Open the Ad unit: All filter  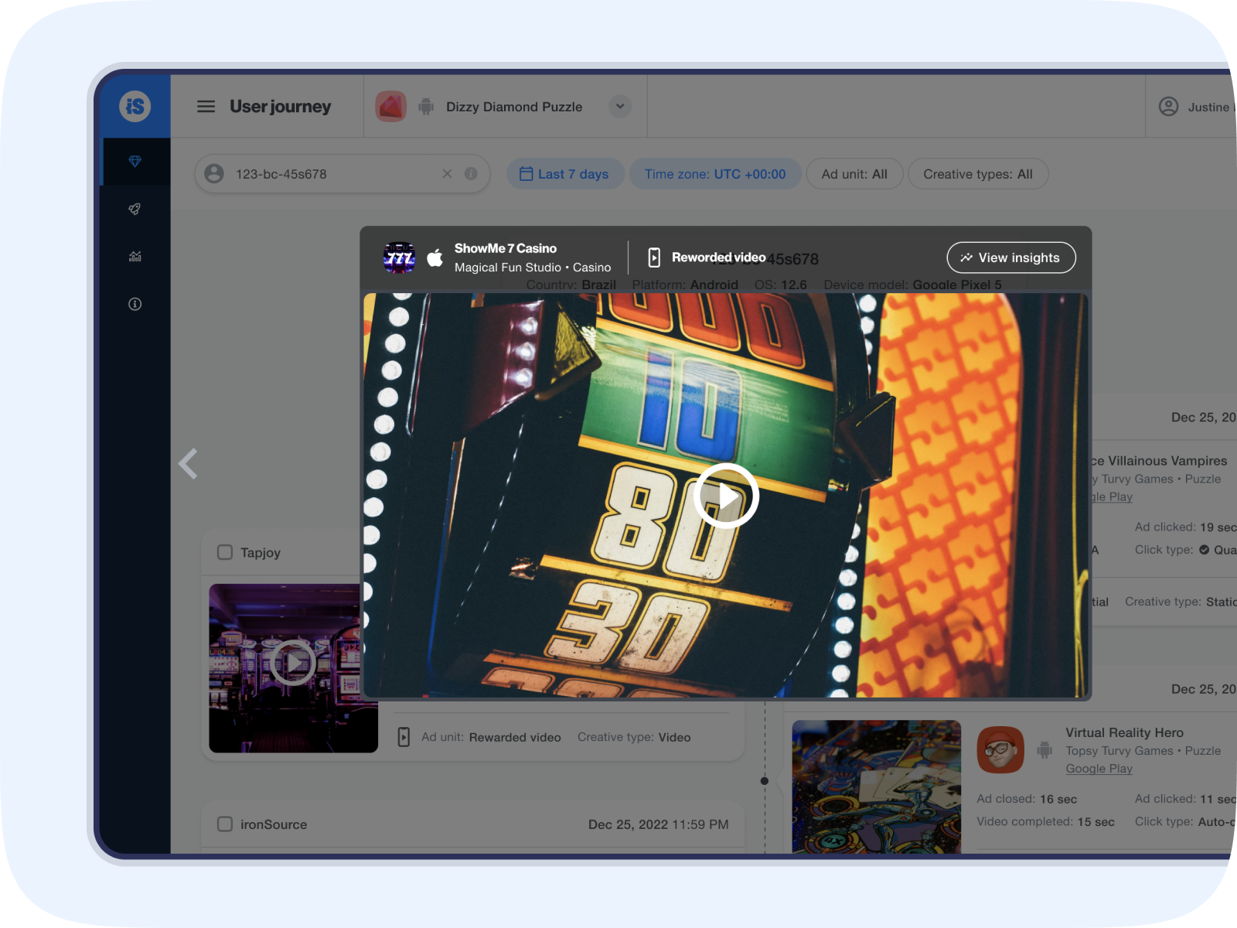(x=854, y=174)
